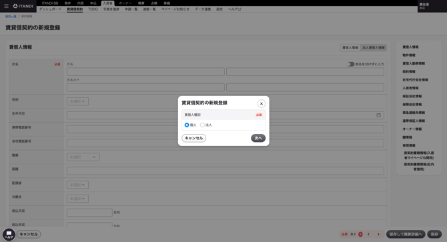Viewport: 447px width, 242px height.
Task: Open the オーナー top tab
Action: (x=125, y=3)
